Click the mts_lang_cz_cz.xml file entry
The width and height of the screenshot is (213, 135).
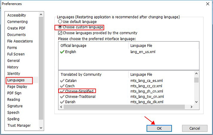point(146,86)
